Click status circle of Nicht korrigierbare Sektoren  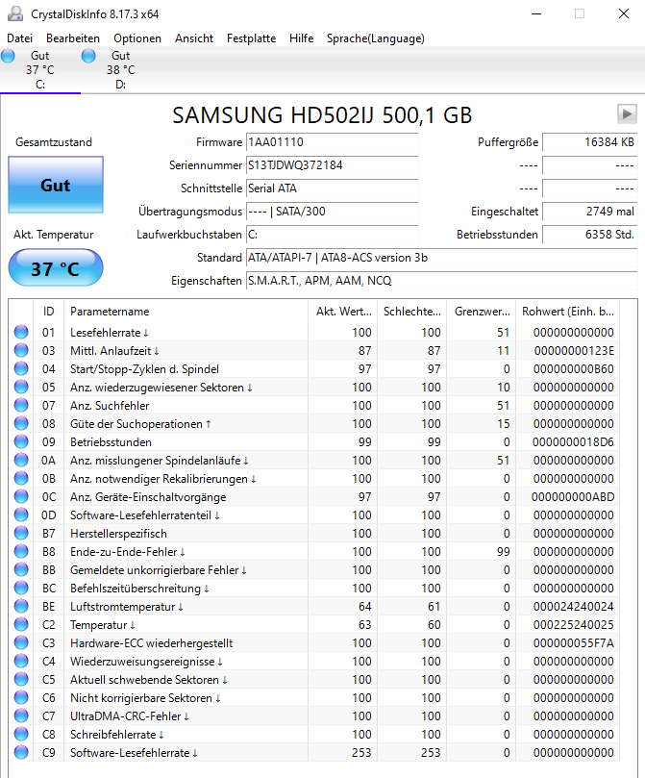[21, 697]
